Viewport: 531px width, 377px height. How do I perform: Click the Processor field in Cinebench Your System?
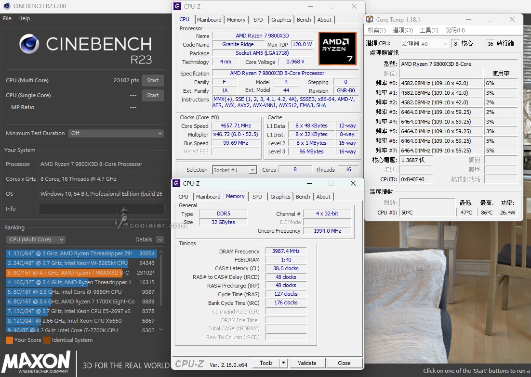(x=101, y=164)
